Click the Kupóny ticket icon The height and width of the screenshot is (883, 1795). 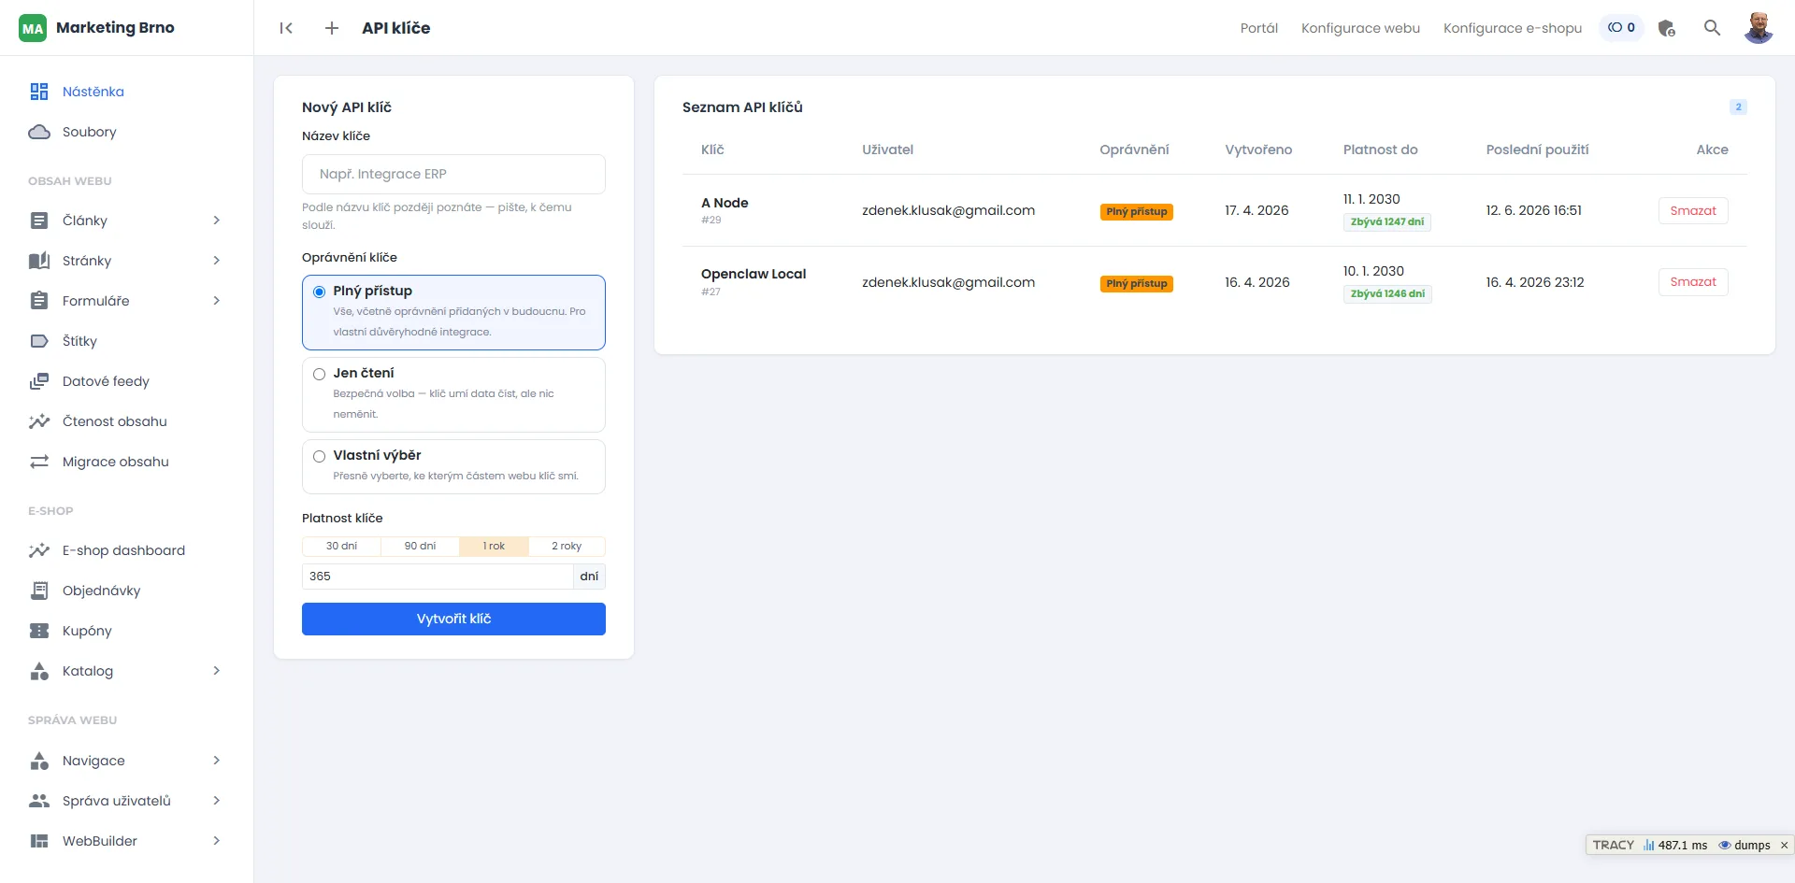coord(39,631)
